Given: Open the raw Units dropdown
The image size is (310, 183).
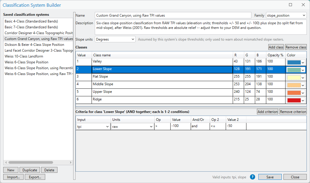Looking at the screenshot, I should point(132,127).
